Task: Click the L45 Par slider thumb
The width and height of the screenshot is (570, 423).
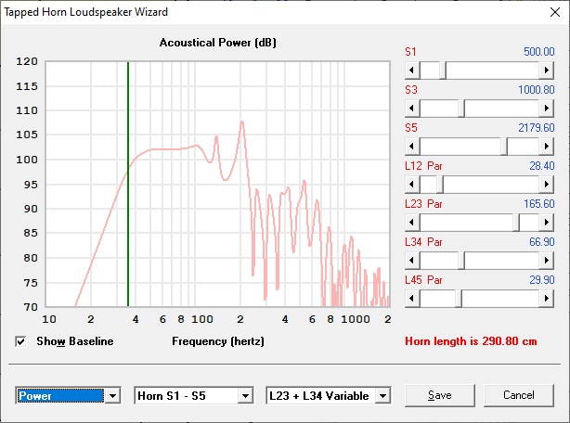Action: pos(459,299)
